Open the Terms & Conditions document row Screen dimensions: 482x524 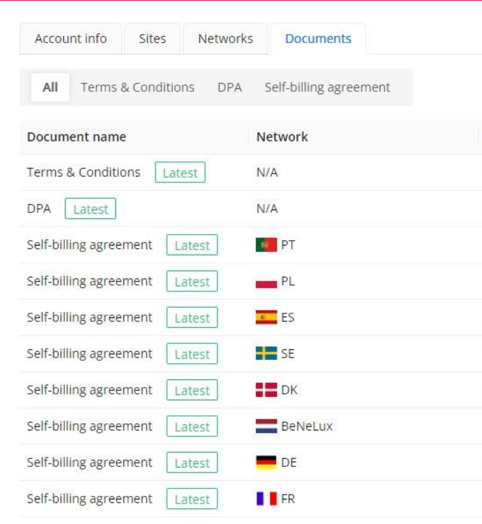pos(84,172)
